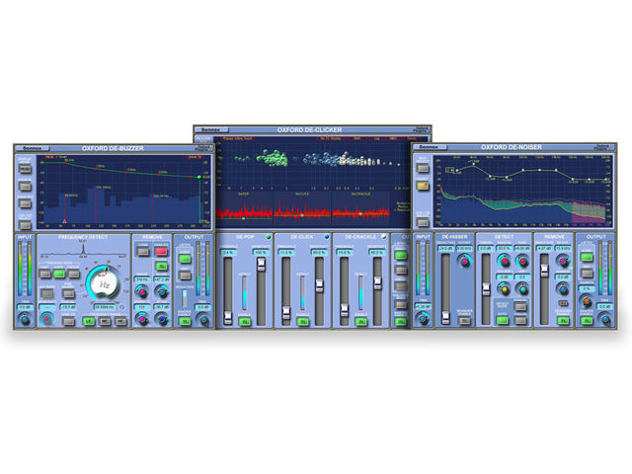Image resolution: width=632 pixels, height=474 pixels.
Task: Adjust De-Noiser's Smoothing knob in Detect
Action: (x=505, y=261)
